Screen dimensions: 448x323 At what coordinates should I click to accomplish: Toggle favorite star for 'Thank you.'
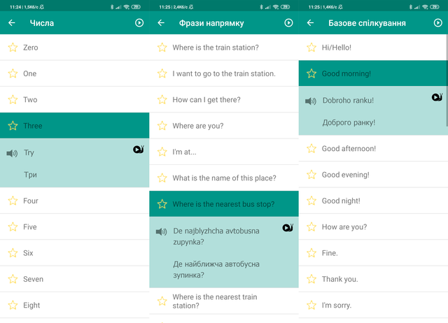[x=311, y=279]
